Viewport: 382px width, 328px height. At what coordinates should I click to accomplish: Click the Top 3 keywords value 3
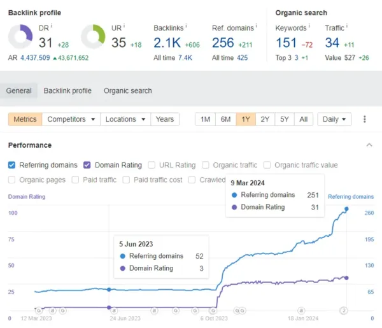296,58
